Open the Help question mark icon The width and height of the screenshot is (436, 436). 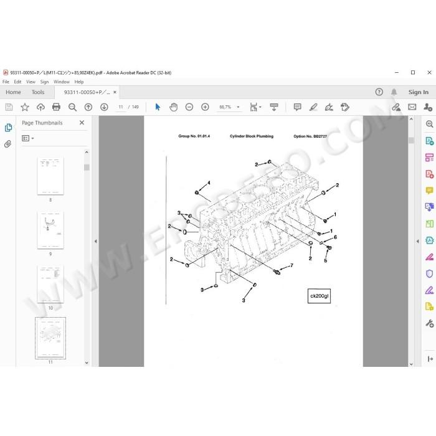point(379,92)
